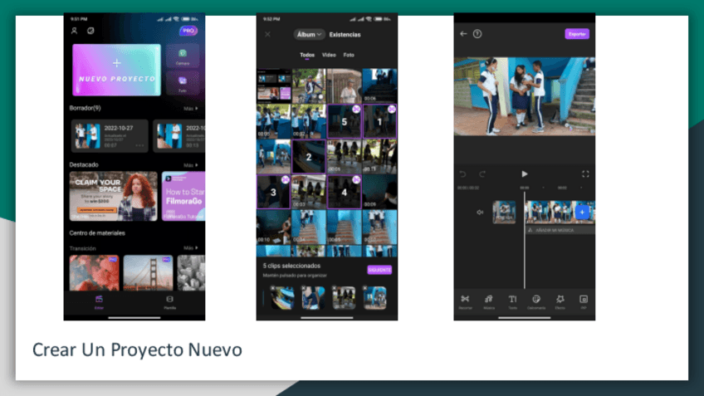Select the Recortar scissors tool
This screenshot has width=704, height=396.
tap(465, 301)
